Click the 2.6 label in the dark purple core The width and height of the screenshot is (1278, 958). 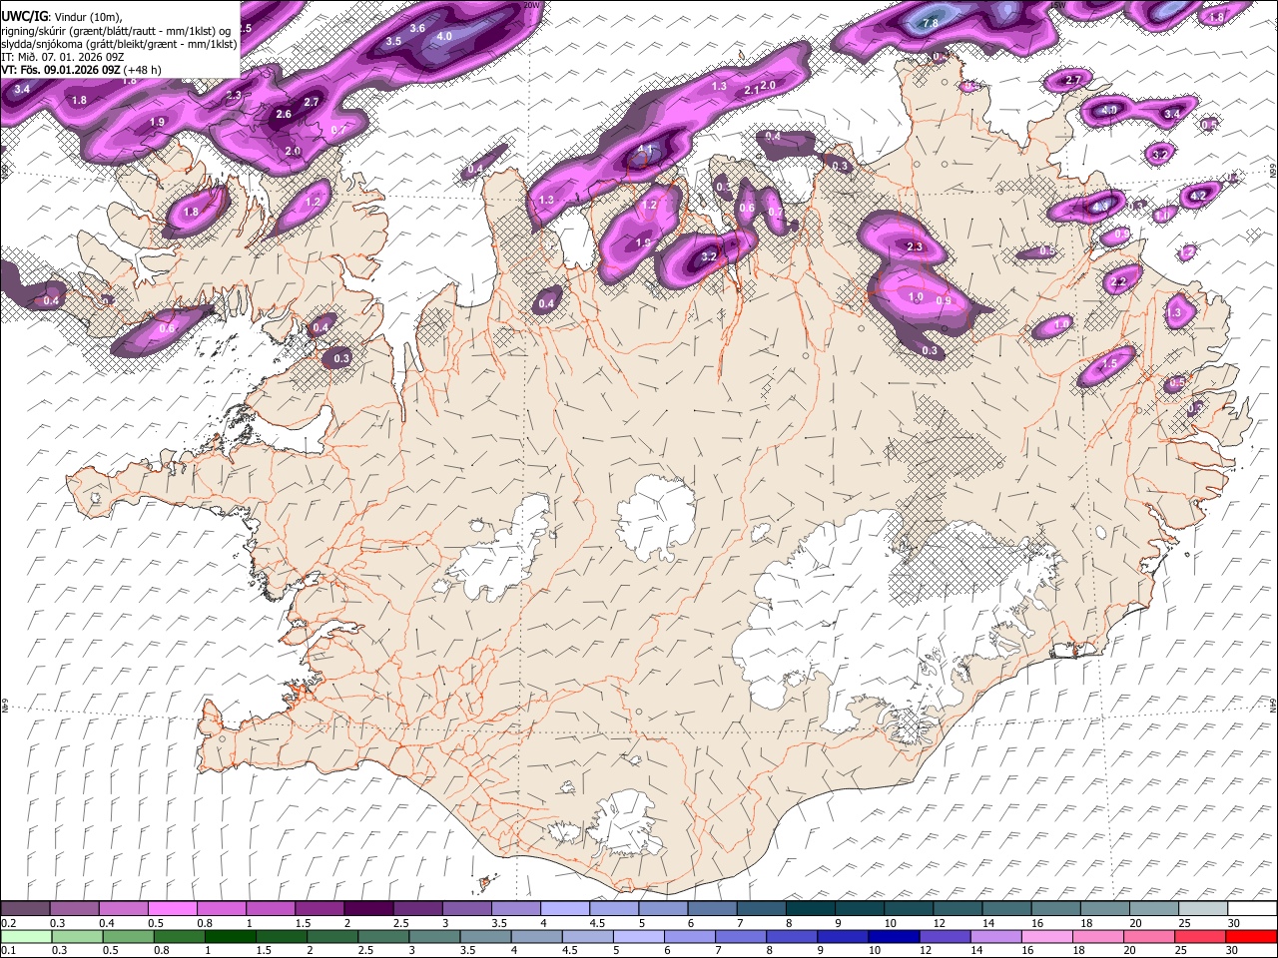click(x=284, y=115)
